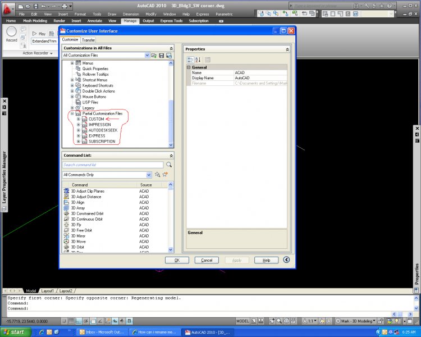Create a new command star icon

pyautogui.click(x=165, y=175)
